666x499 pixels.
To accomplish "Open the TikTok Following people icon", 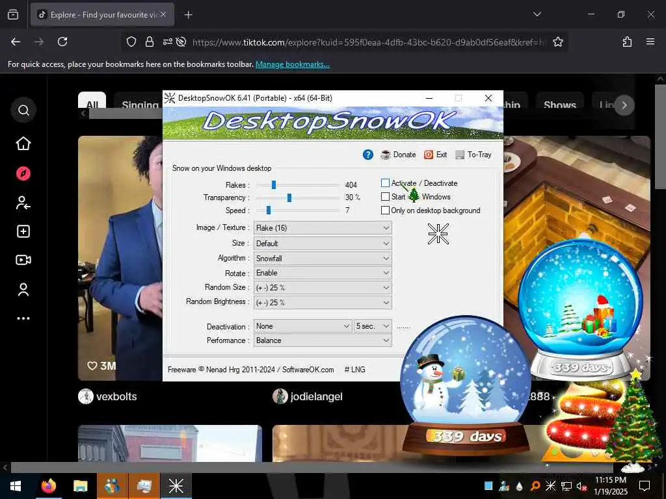I will 23,203.
